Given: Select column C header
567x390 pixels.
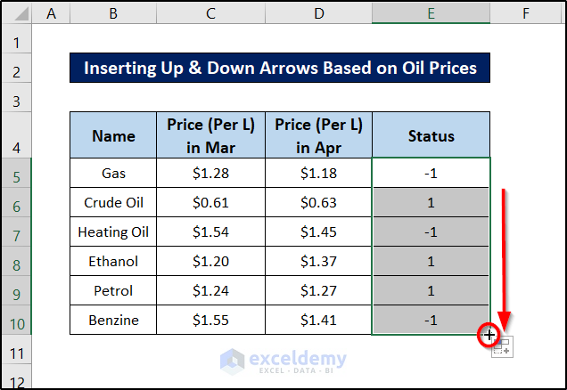Looking at the screenshot, I should [210, 12].
